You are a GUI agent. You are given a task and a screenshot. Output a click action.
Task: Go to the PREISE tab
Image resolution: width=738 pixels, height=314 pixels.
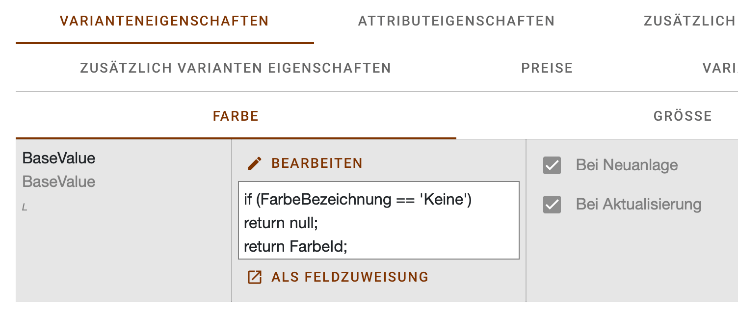coord(547,68)
